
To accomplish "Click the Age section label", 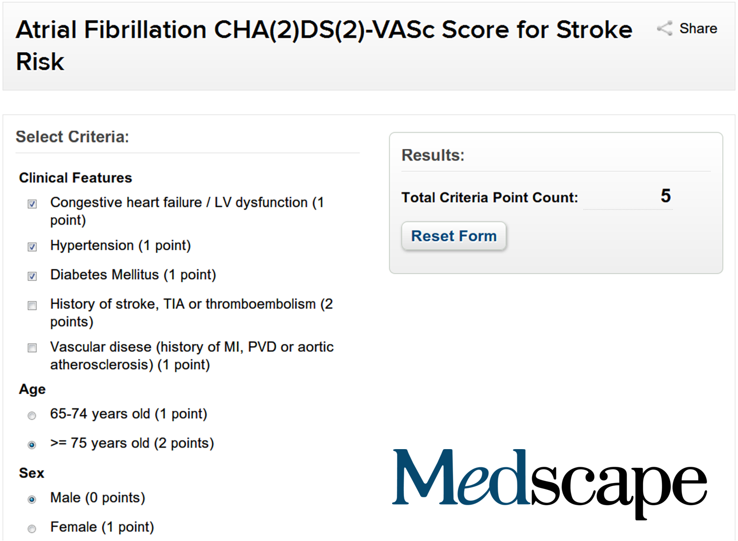I will tap(31, 389).
